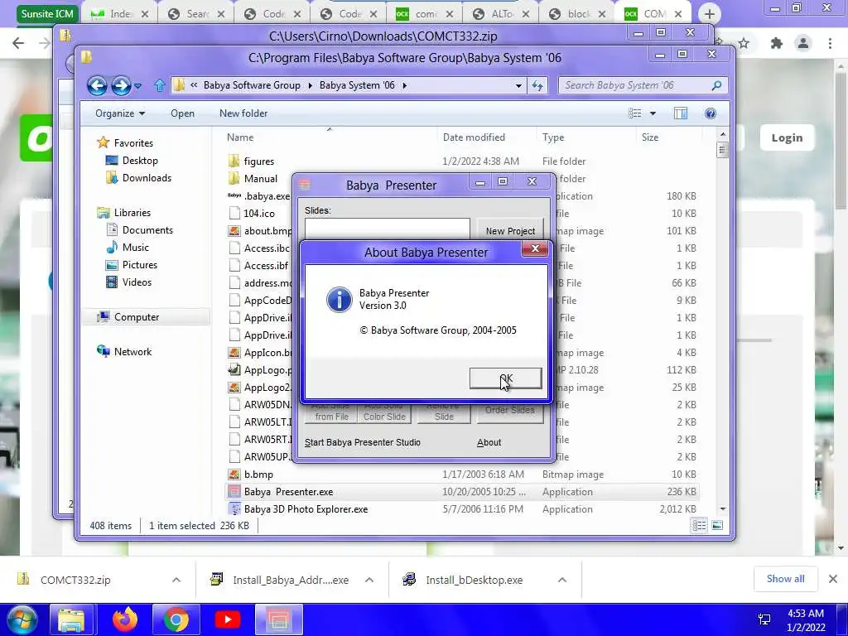Image resolution: width=848 pixels, height=636 pixels.
Task: Close the Chrome downloads bar
Action: pos(833,579)
